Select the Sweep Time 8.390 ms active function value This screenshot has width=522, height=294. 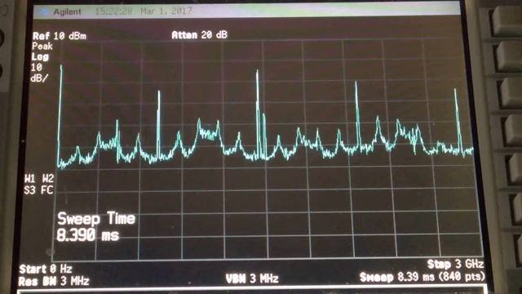pyautogui.click(x=96, y=227)
